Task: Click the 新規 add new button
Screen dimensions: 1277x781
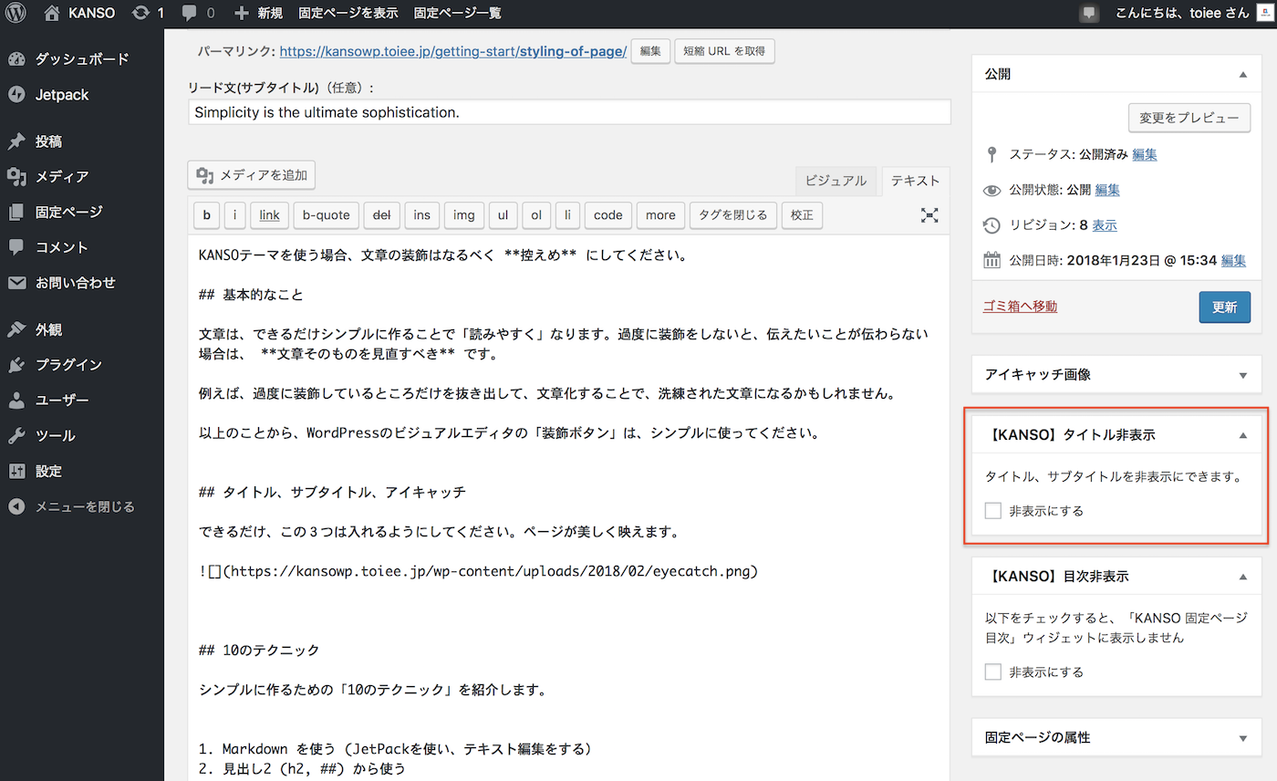Action: (258, 13)
